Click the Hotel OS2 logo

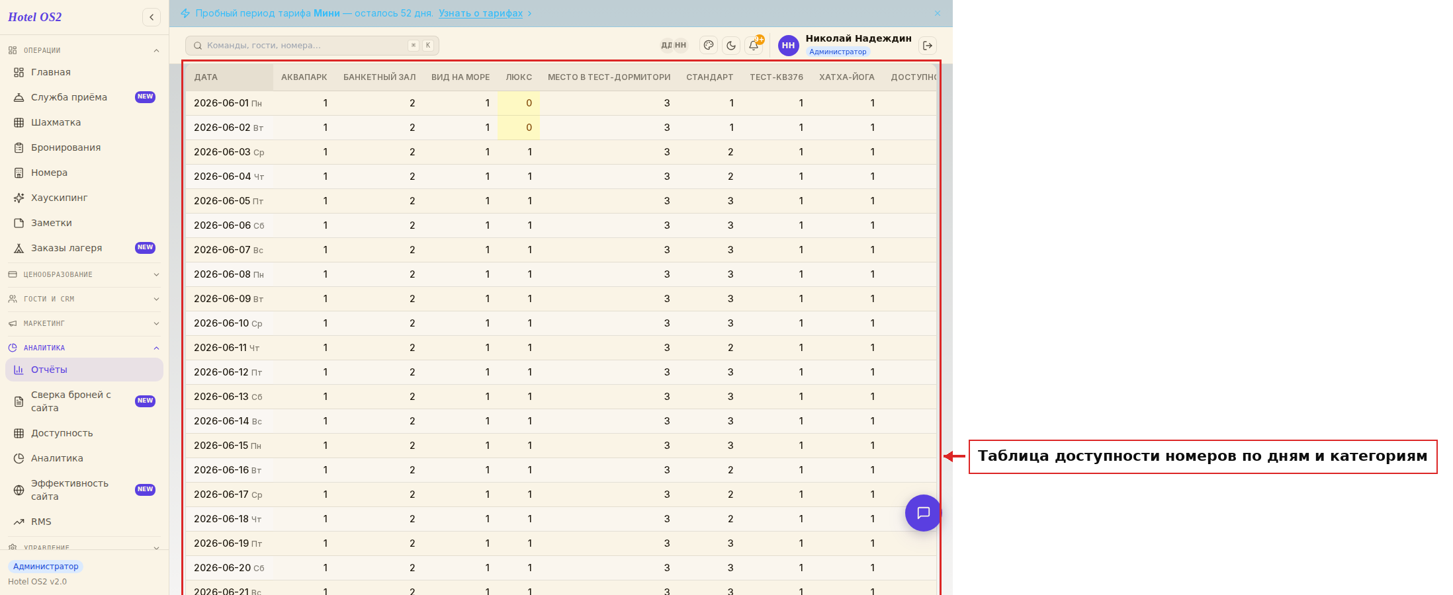34,17
